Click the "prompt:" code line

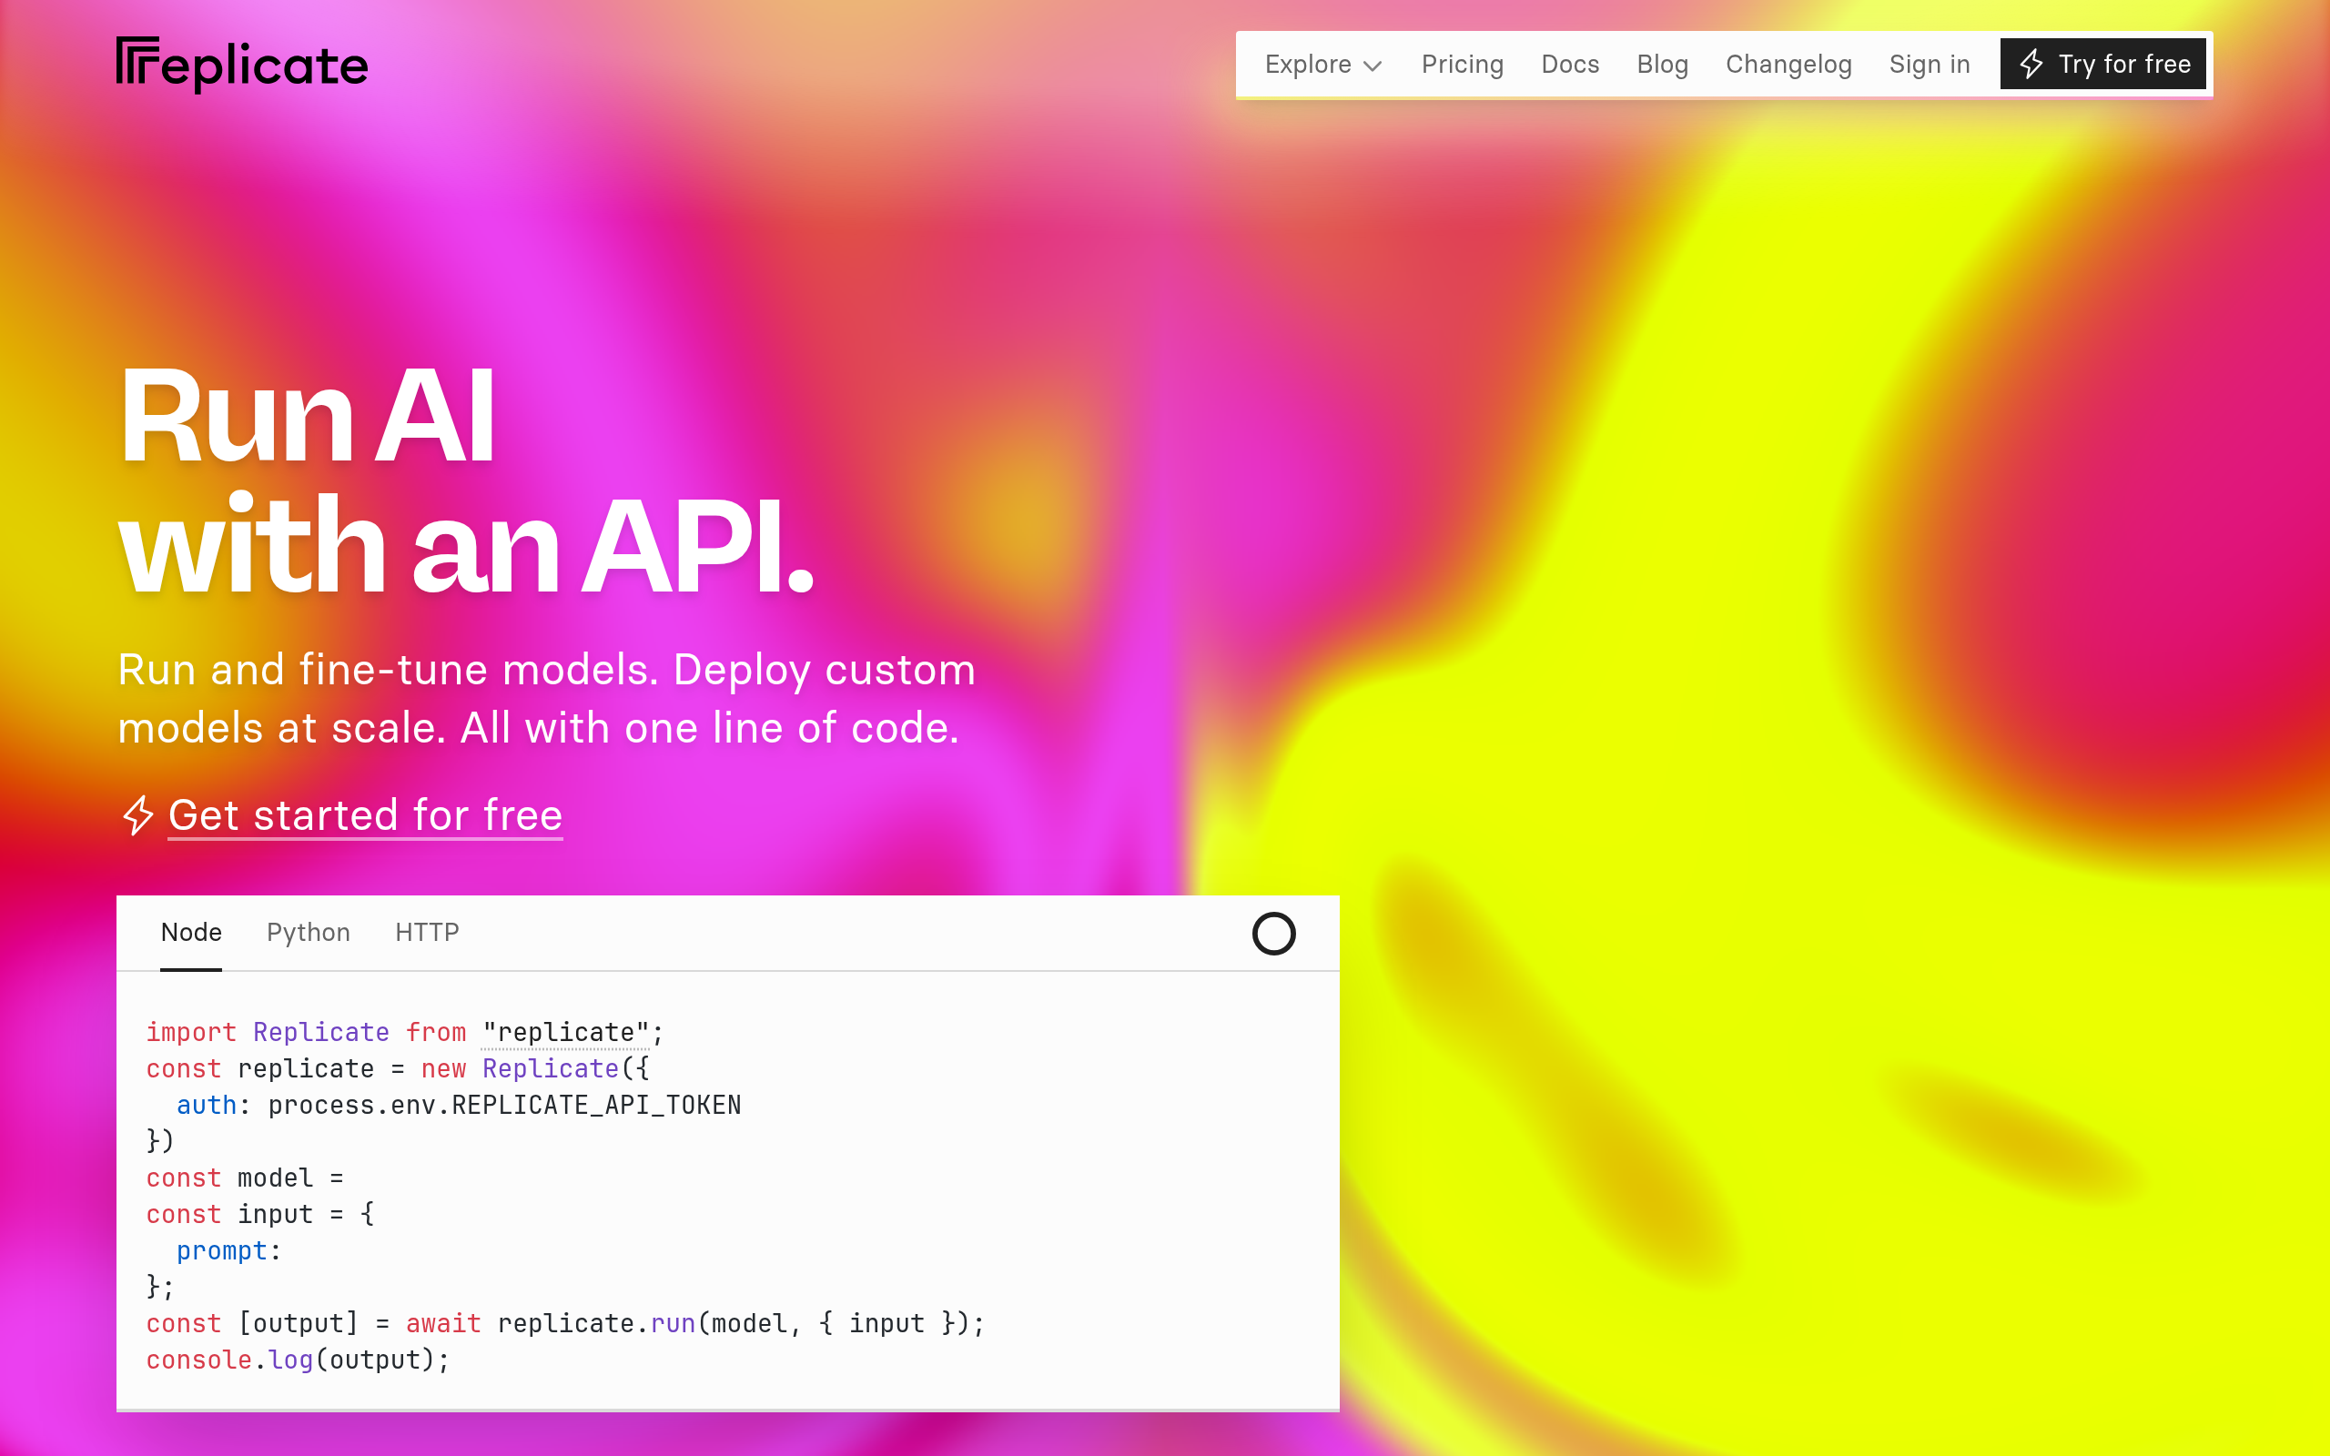click(x=228, y=1251)
